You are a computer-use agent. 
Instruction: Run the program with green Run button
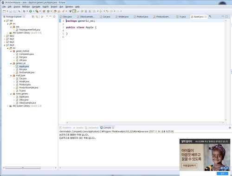coord(31,11)
